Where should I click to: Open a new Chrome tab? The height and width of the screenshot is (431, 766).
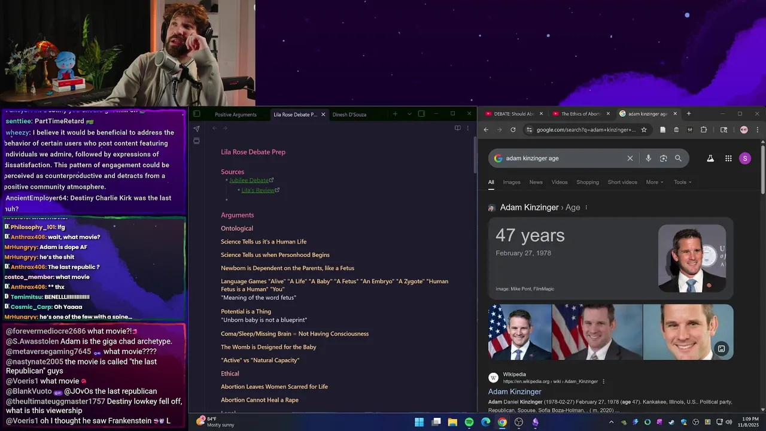[x=688, y=114]
